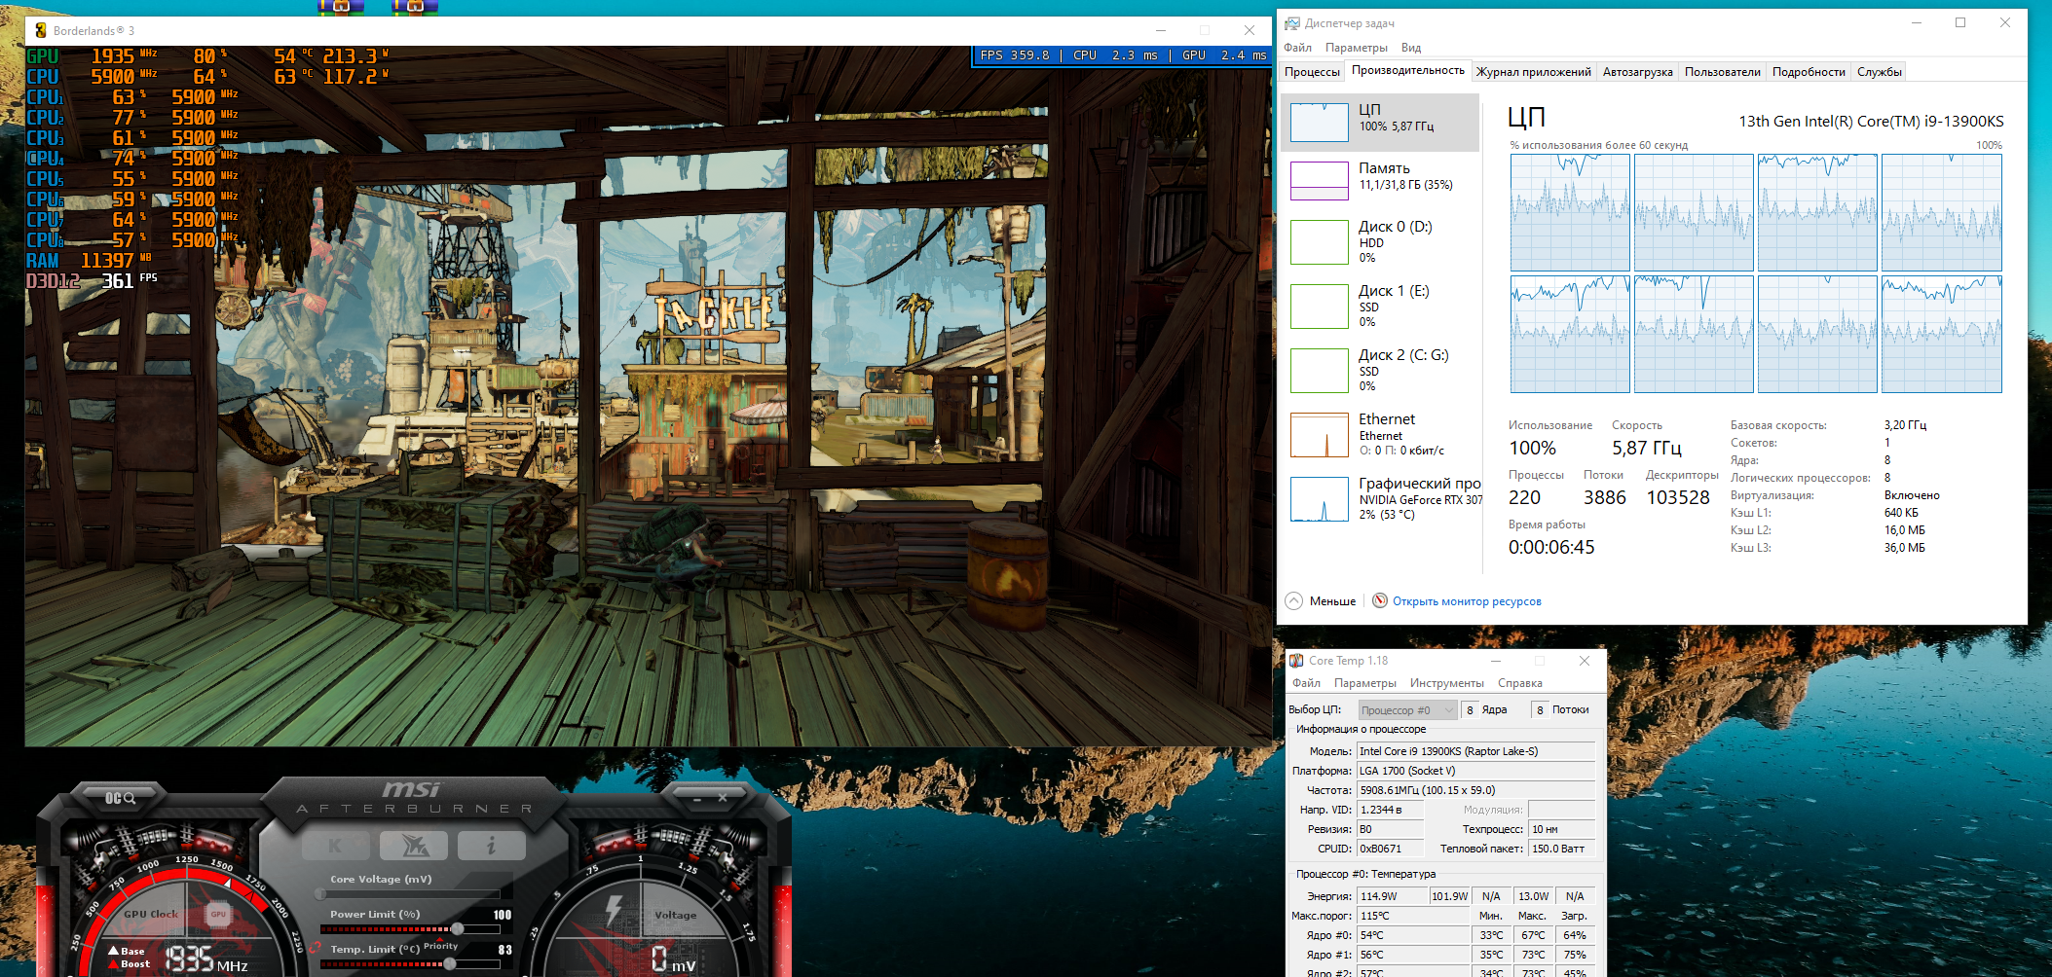The width and height of the screenshot is (2052, 977).
Task: Click the CPUID value 0xB0671
Action: point(1390,849)
